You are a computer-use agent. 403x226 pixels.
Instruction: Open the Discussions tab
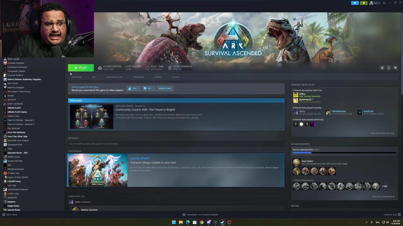[x=139, y=77]
